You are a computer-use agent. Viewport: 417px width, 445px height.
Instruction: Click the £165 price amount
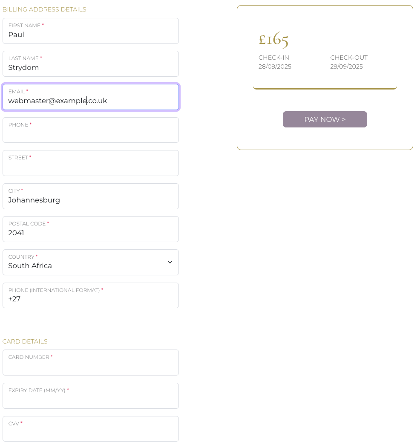click(x=273, y=40)
